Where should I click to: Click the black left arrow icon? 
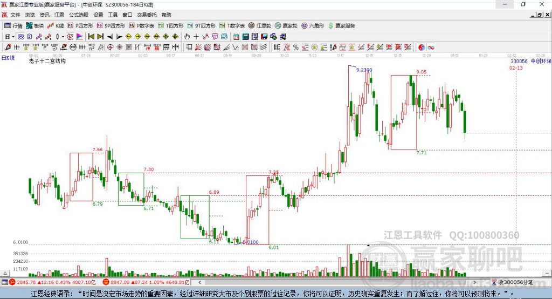110,37
